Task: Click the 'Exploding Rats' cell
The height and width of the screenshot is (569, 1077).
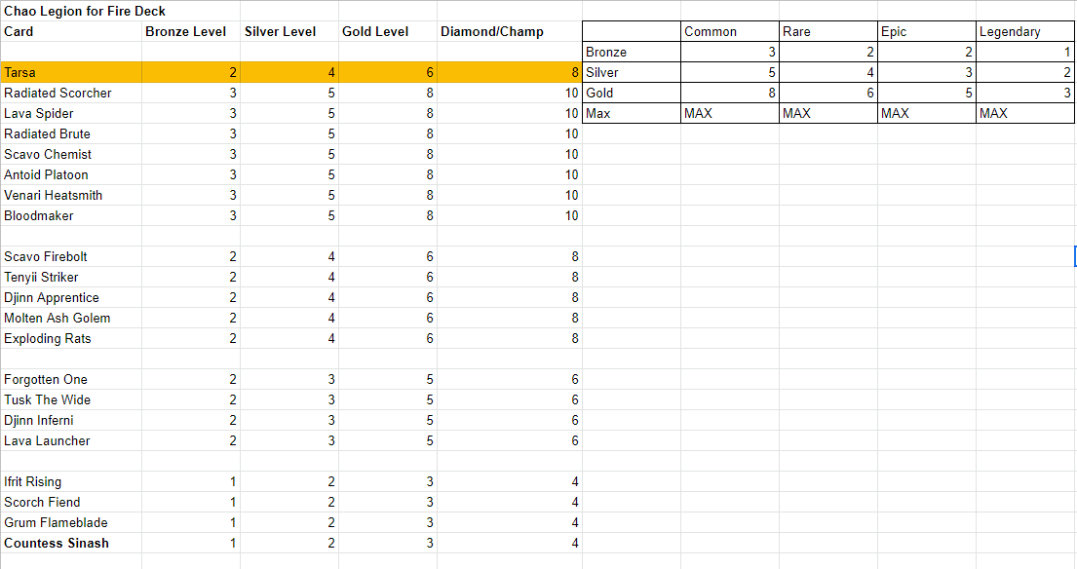Action: [x=71, y=338]
